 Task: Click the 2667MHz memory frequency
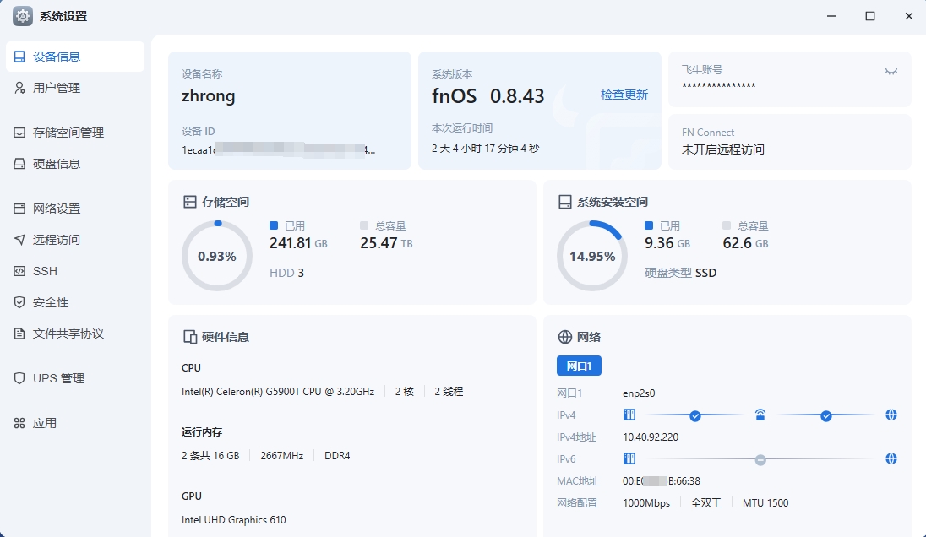coord(281,456)
